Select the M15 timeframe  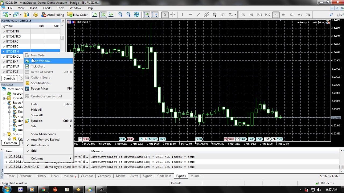point(259,15)
